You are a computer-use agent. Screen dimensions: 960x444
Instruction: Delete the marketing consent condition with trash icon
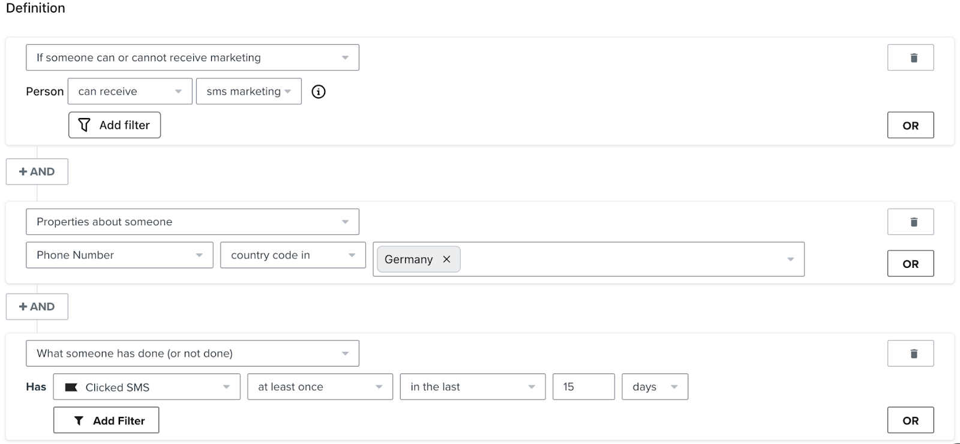tap(910, 58)
